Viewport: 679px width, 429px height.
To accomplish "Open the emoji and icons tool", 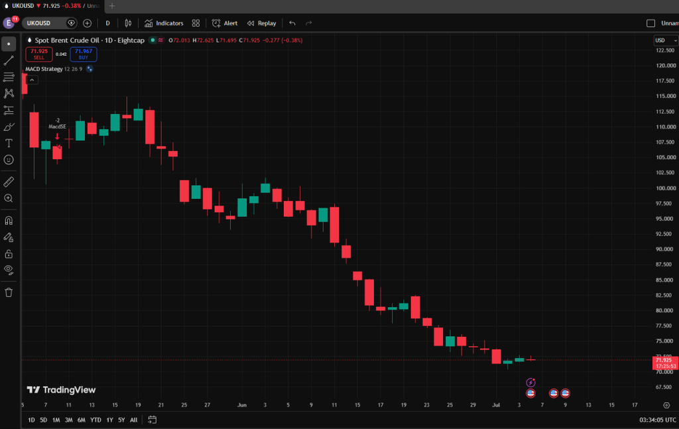I will point(9,160).
